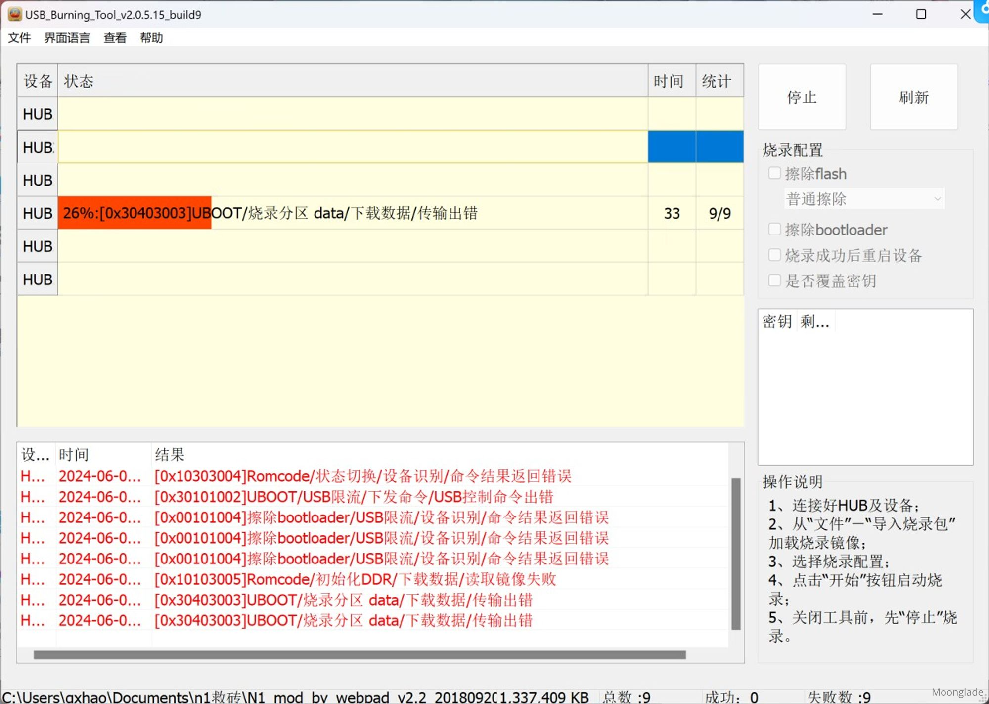Screen dimensions: 989x704
Task: Toggle the 擦除bootloader checkbox
Action: (x=774, y=229)
